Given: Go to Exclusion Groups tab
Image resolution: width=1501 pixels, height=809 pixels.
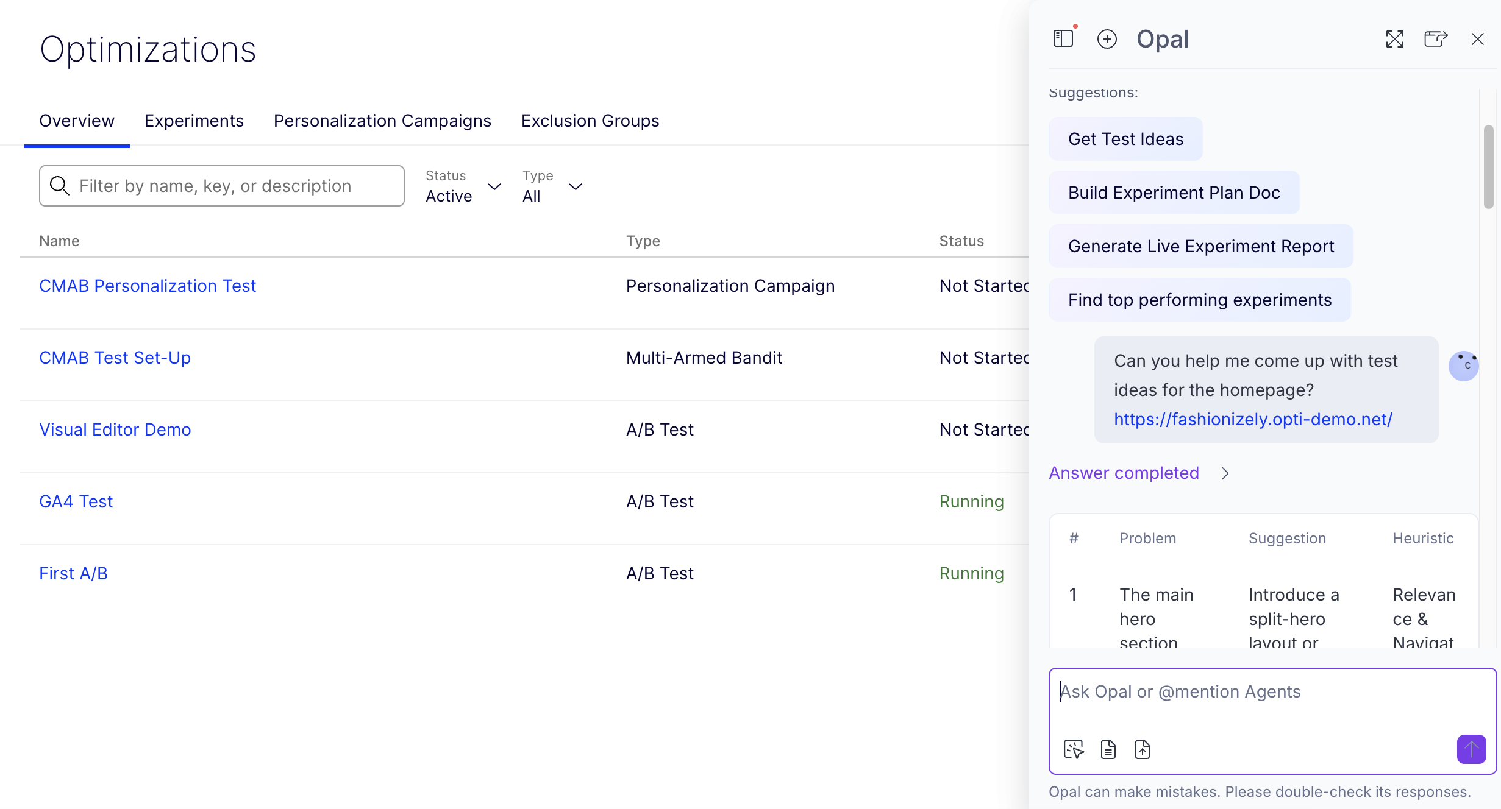Looking at the screenshot, I should click(590, 121).
